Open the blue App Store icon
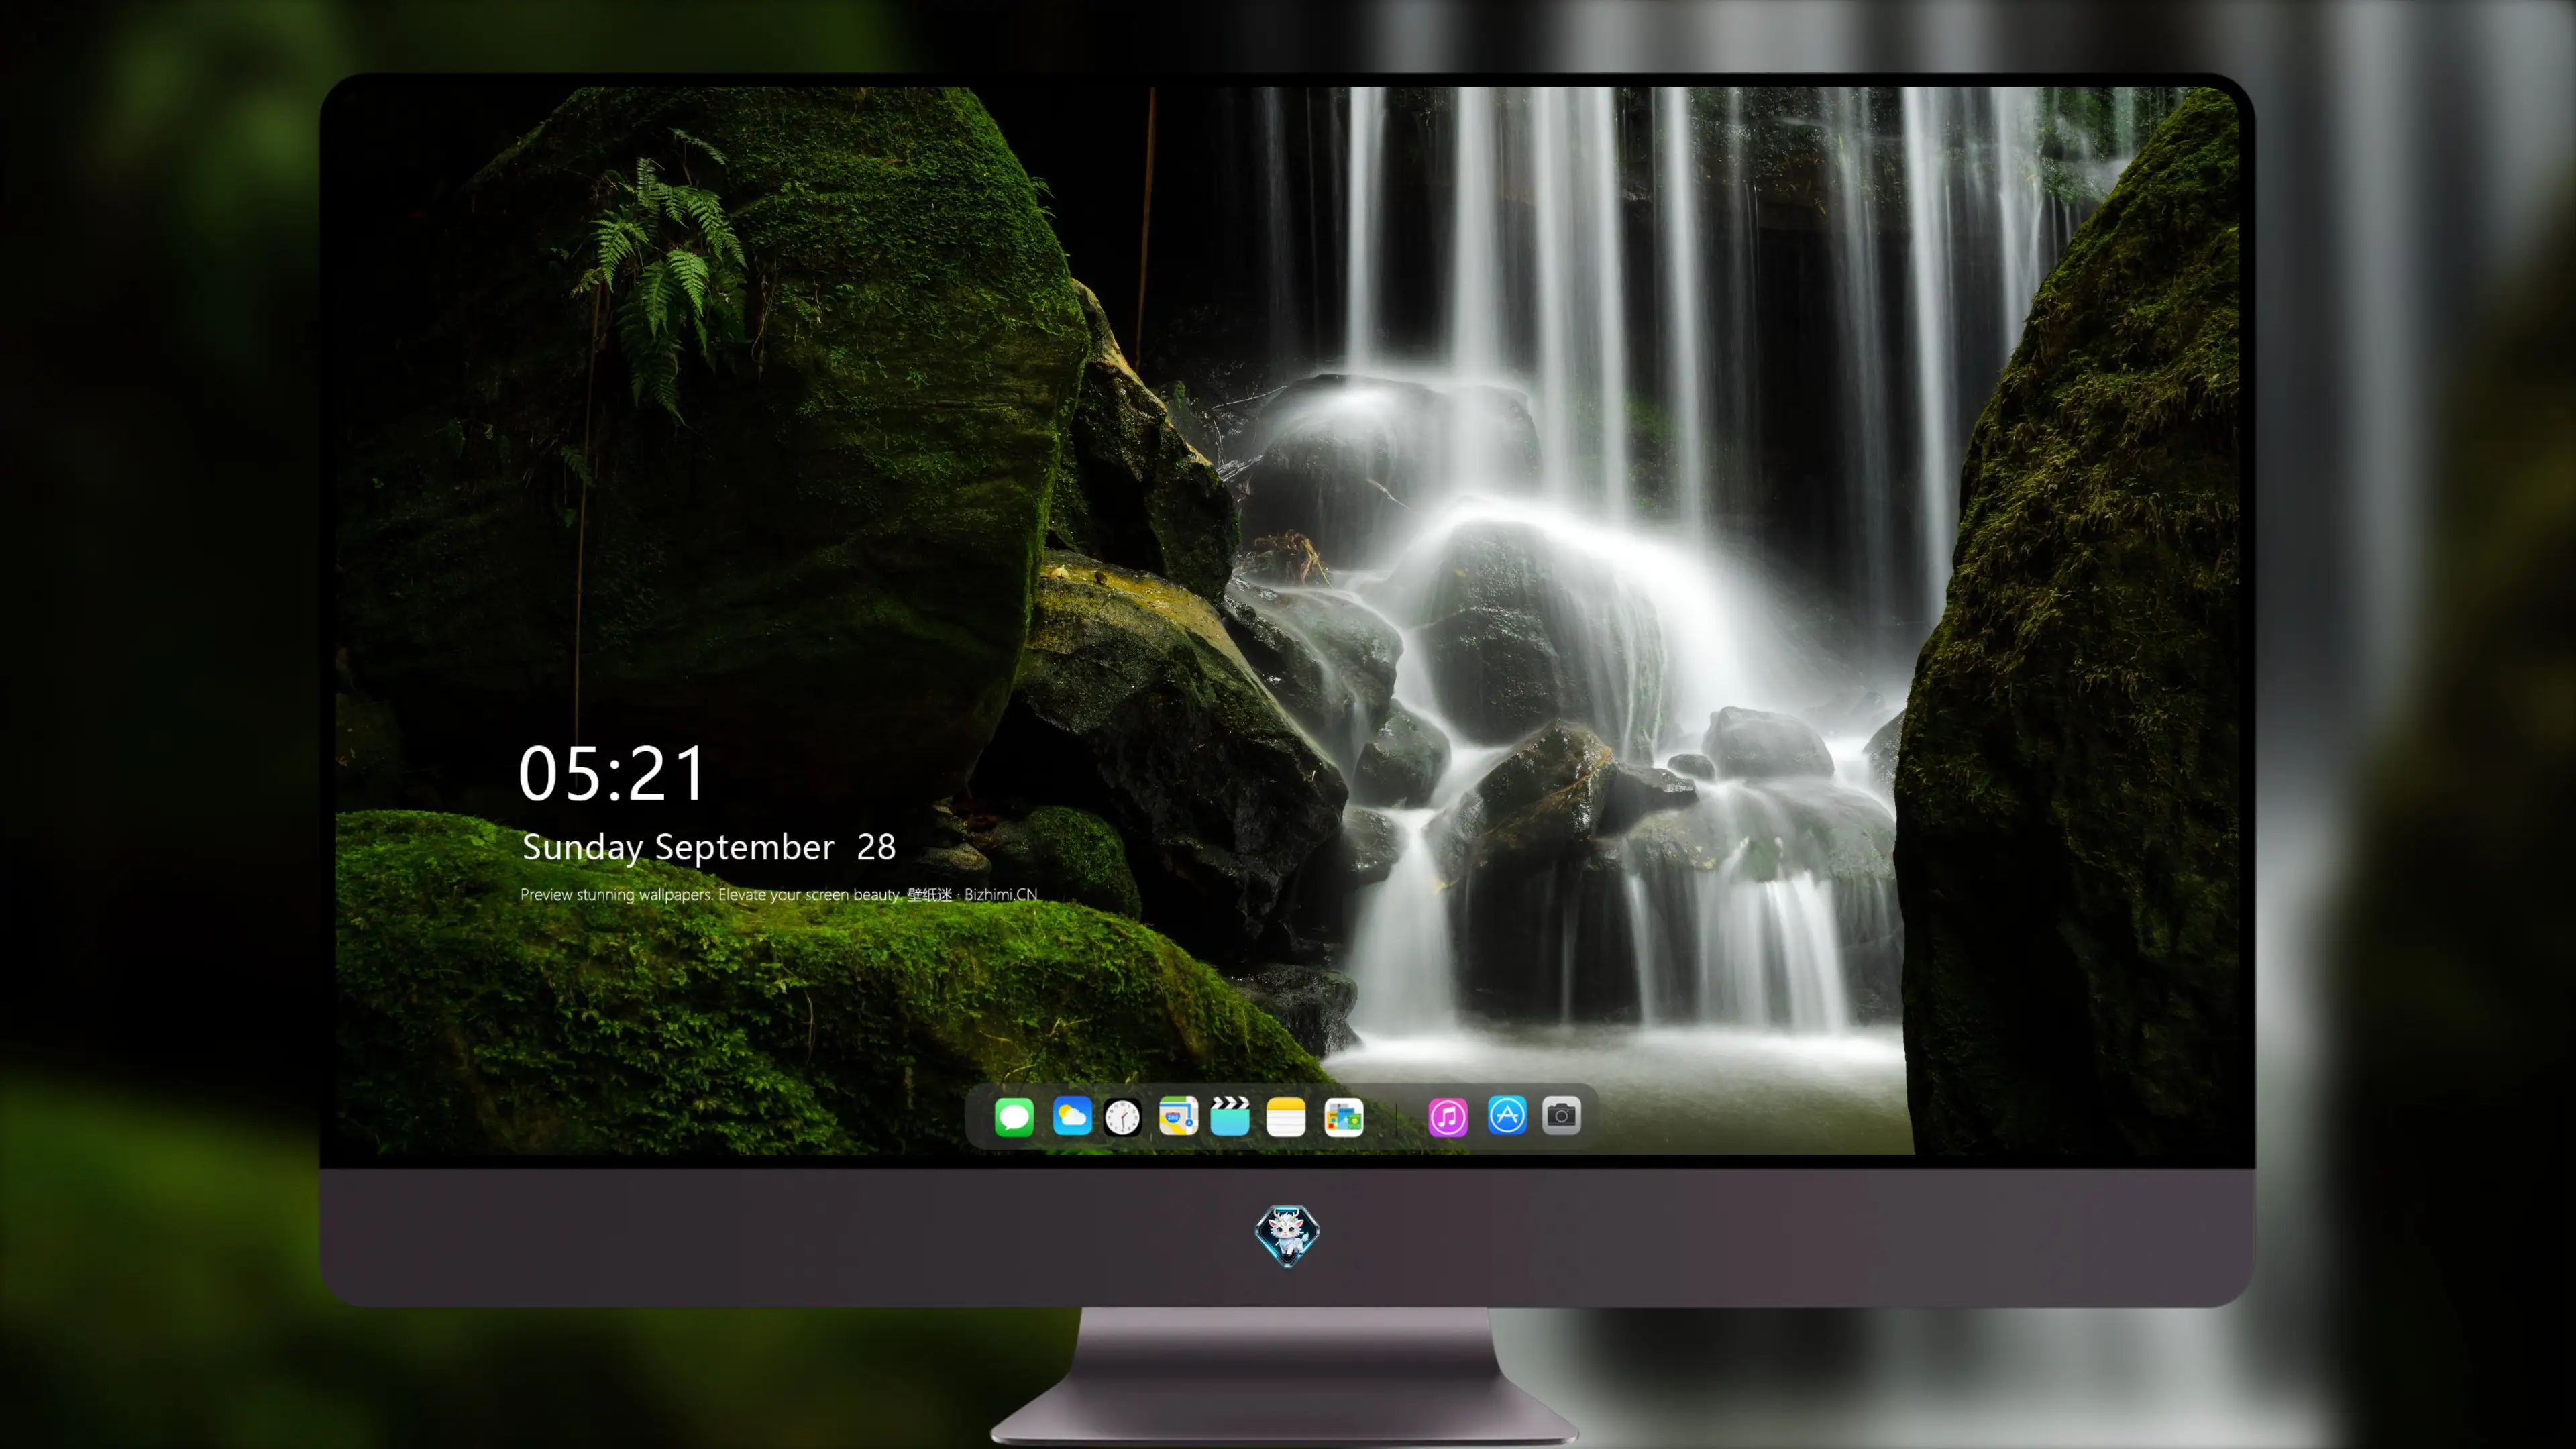This screenshot has width=2576, height=1449. (x=1507, y=1116)
